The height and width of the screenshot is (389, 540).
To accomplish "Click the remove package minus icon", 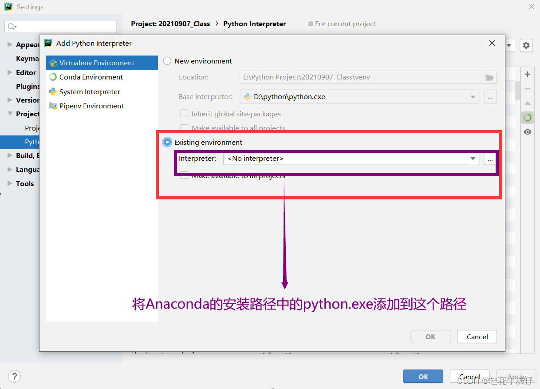I will pyautogui.click(x=528, y=89).
